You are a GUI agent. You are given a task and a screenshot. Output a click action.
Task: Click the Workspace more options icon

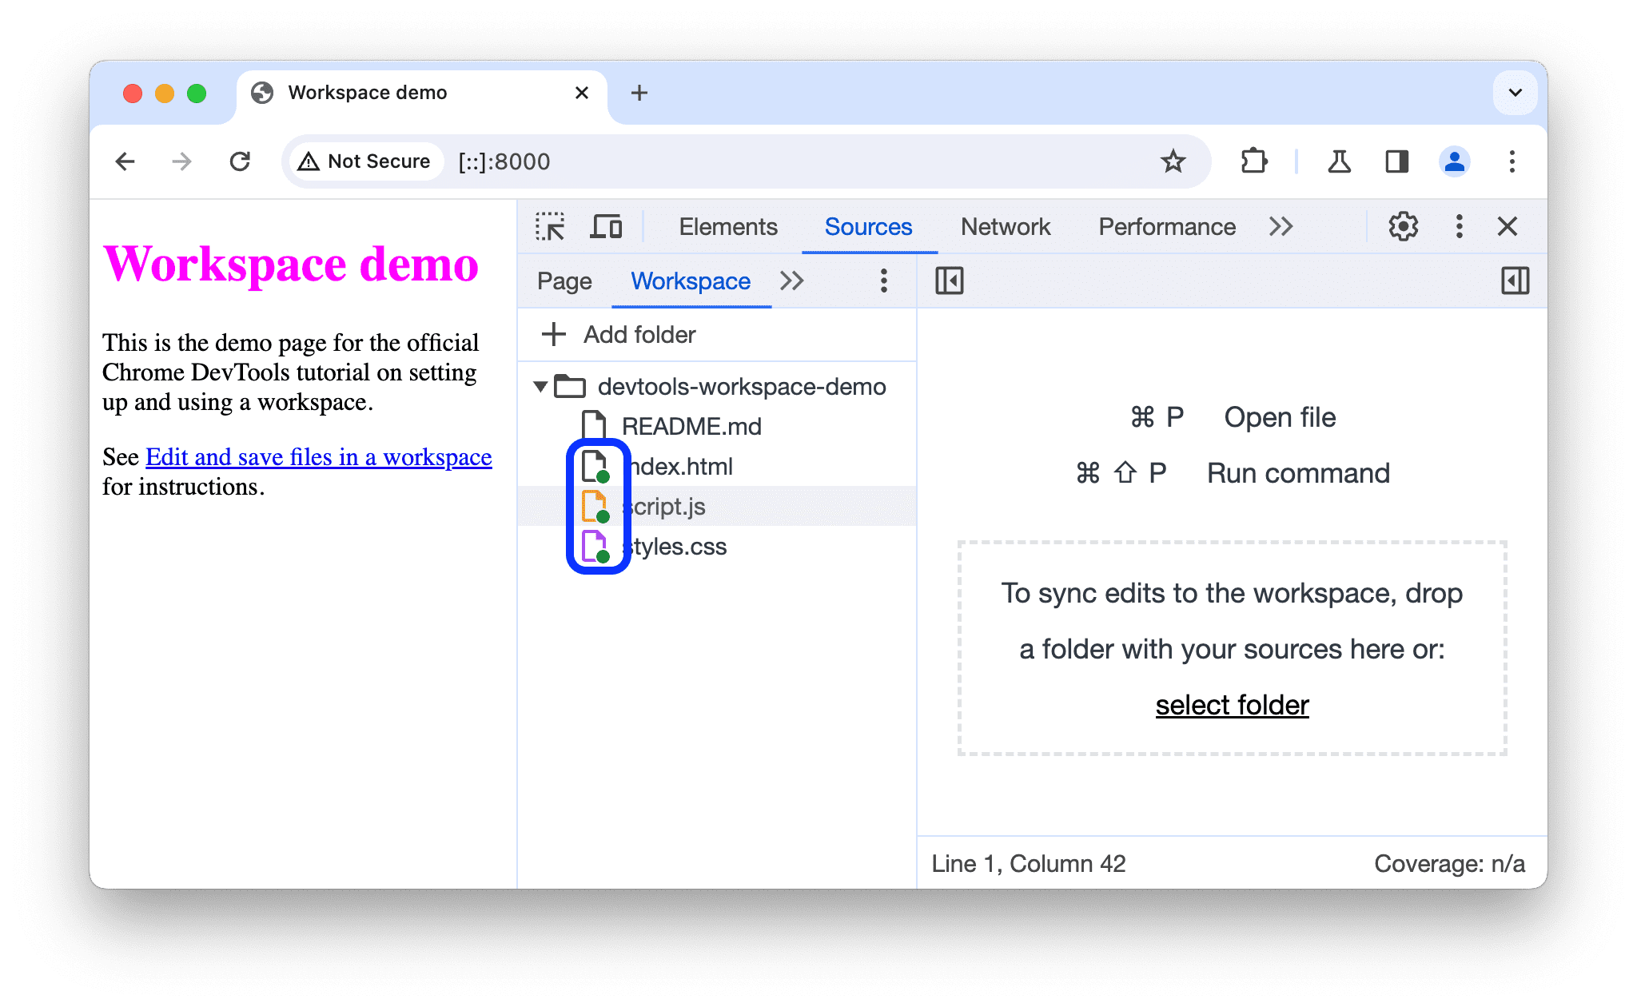click(884, 281)
